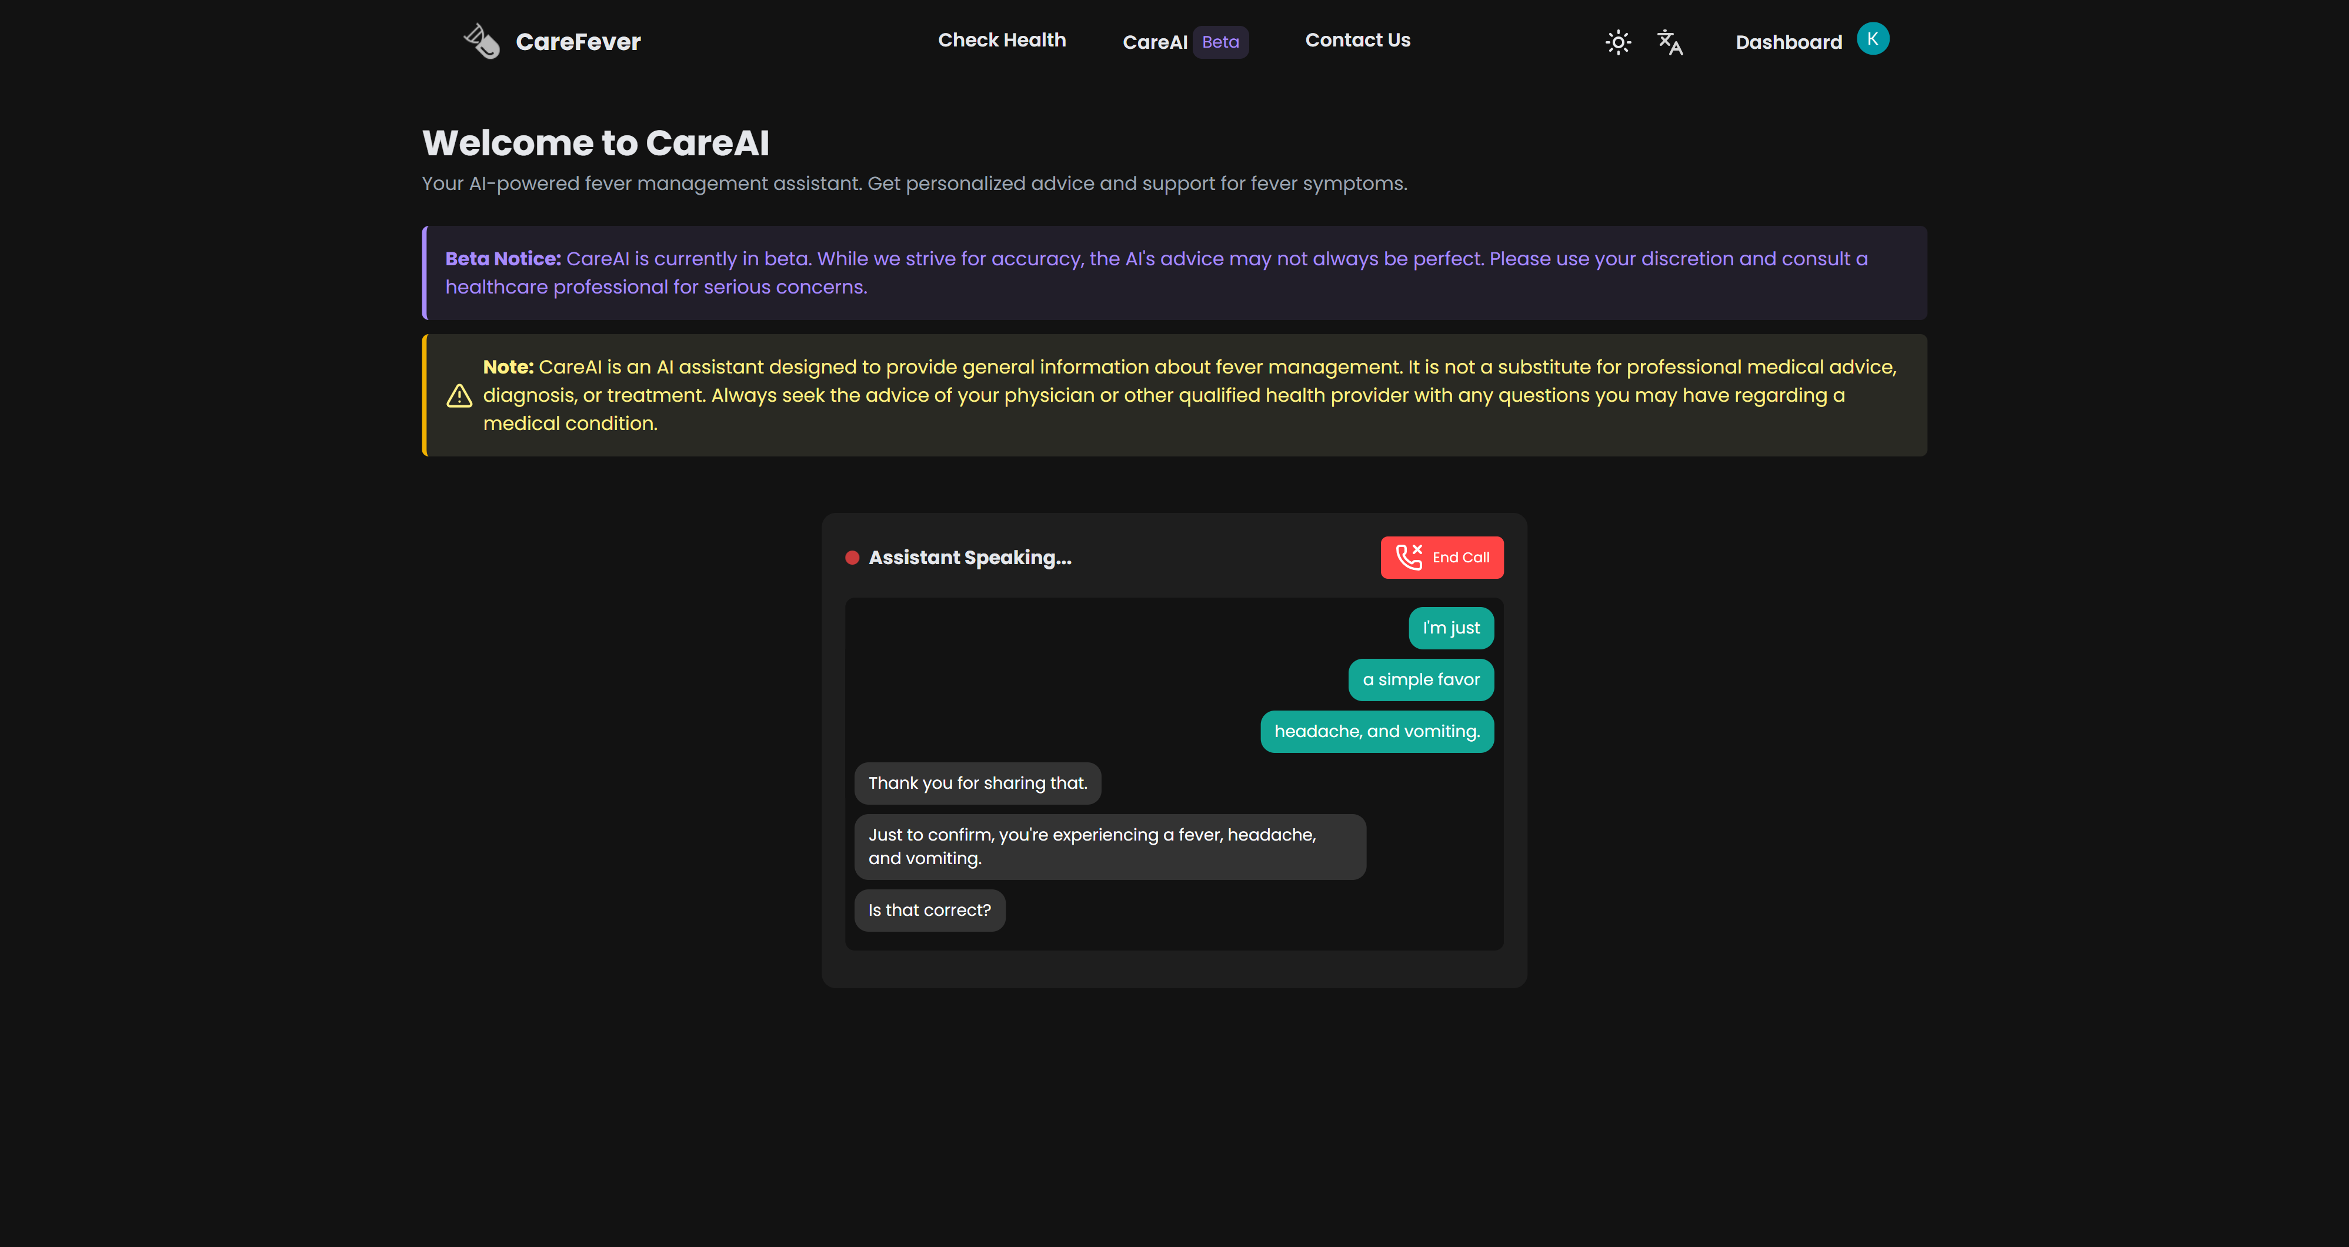
Task: Open the language translation selector icon
Action: pyautogui.click(x=1670, y=42)
